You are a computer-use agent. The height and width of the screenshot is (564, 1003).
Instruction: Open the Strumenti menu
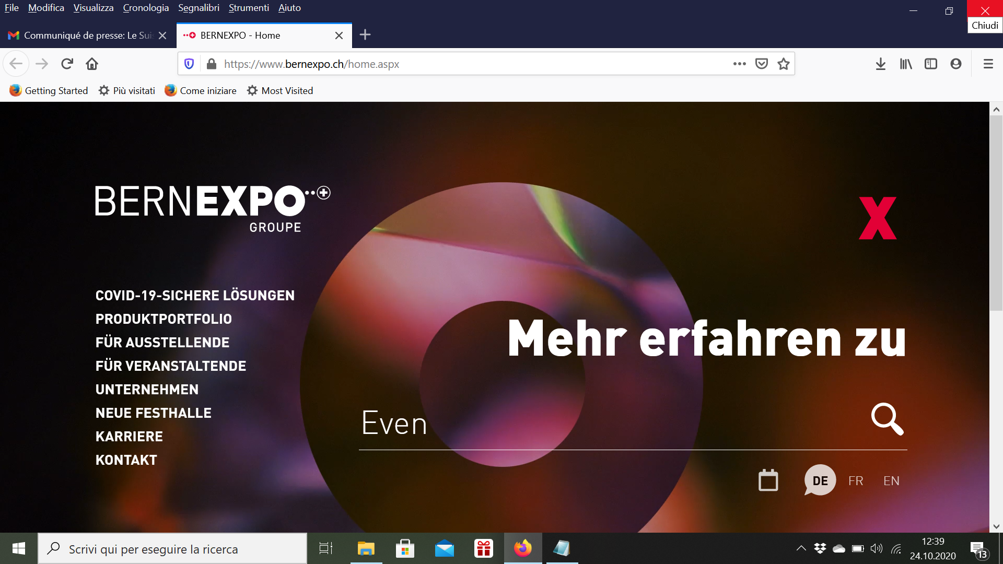click(x=249, y=8)
